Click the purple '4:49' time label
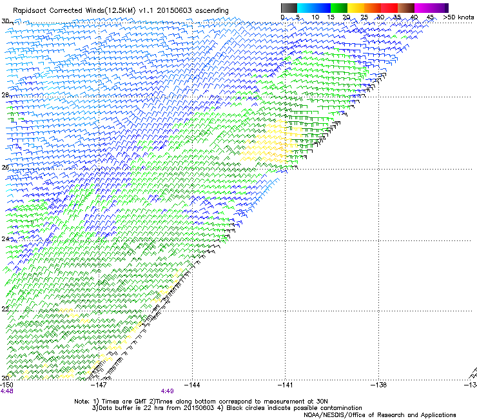477x419 pixels. (168, 391)
